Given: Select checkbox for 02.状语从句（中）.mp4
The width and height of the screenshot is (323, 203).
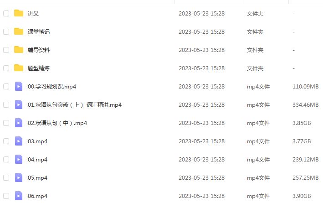Looking at the screenshot, I should [6, 123].
